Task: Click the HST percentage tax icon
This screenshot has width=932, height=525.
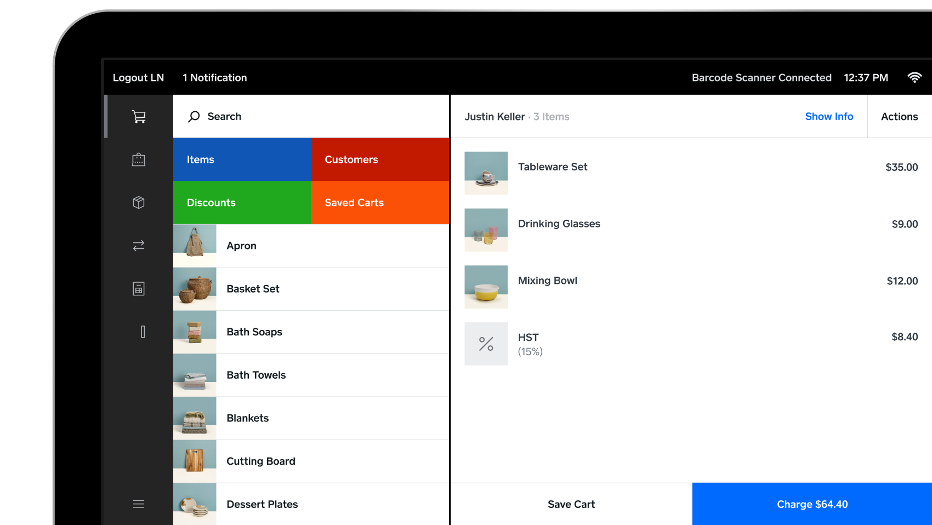Action: pos(486,344)
